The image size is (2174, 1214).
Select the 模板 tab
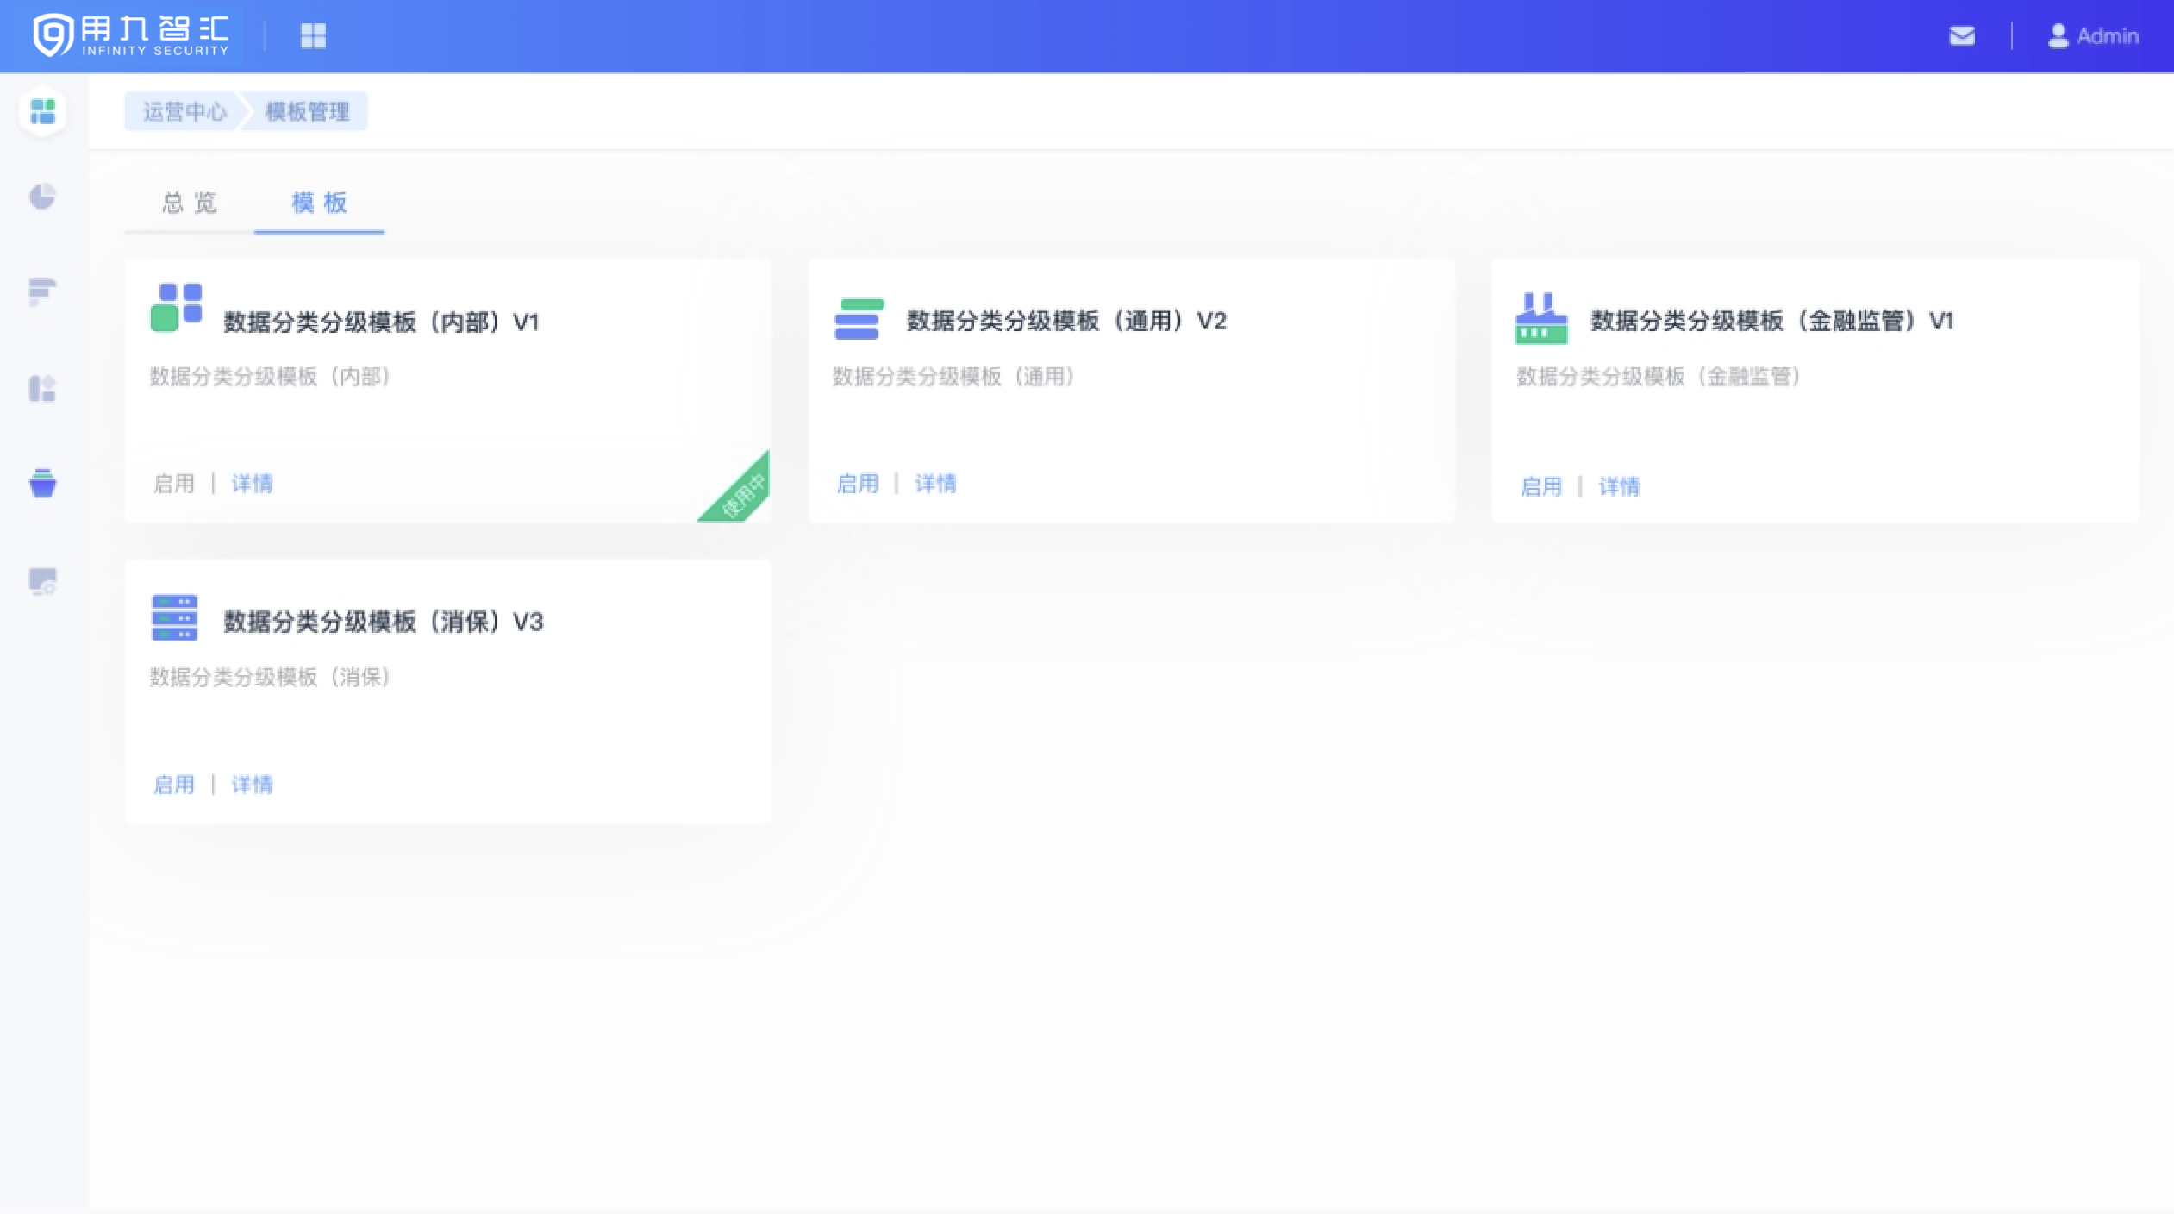tap(319, 203)
